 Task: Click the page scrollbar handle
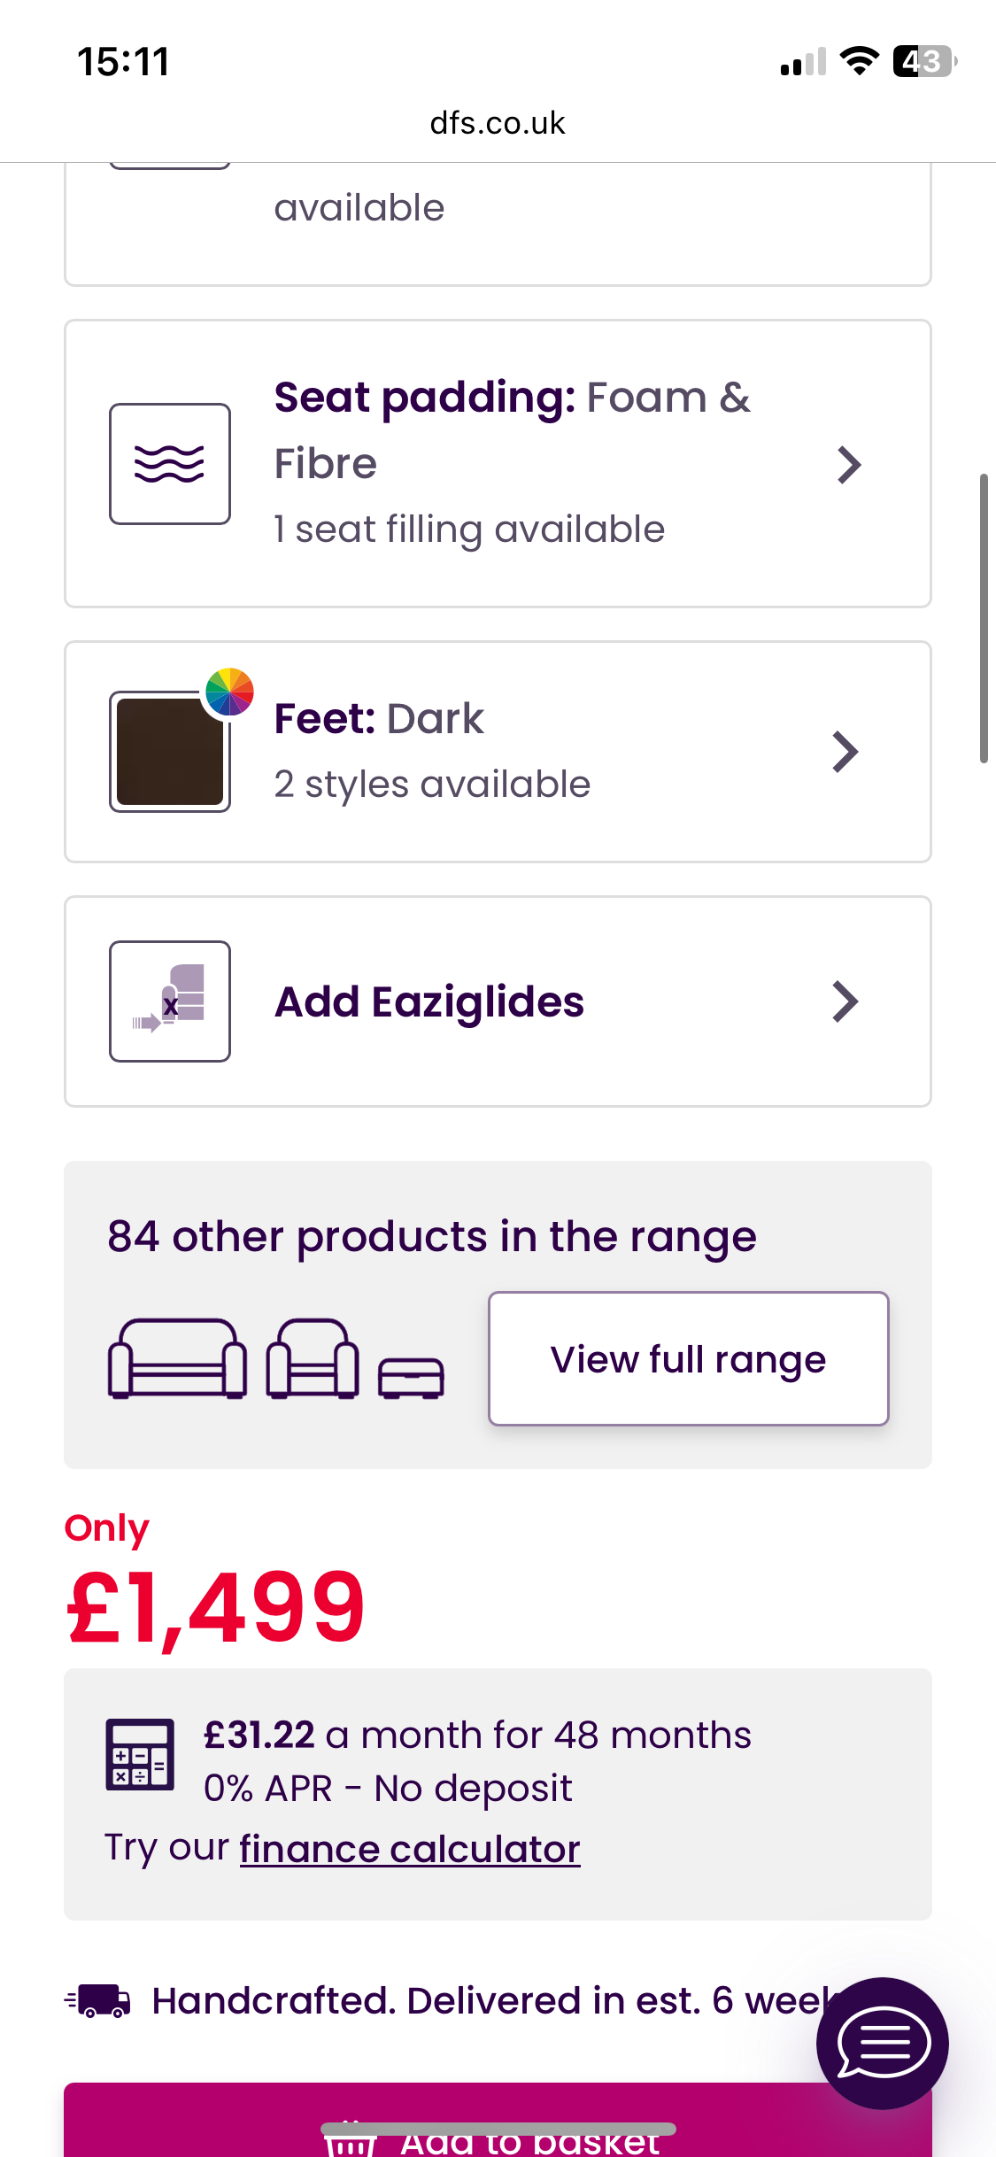tap(984, 618)
